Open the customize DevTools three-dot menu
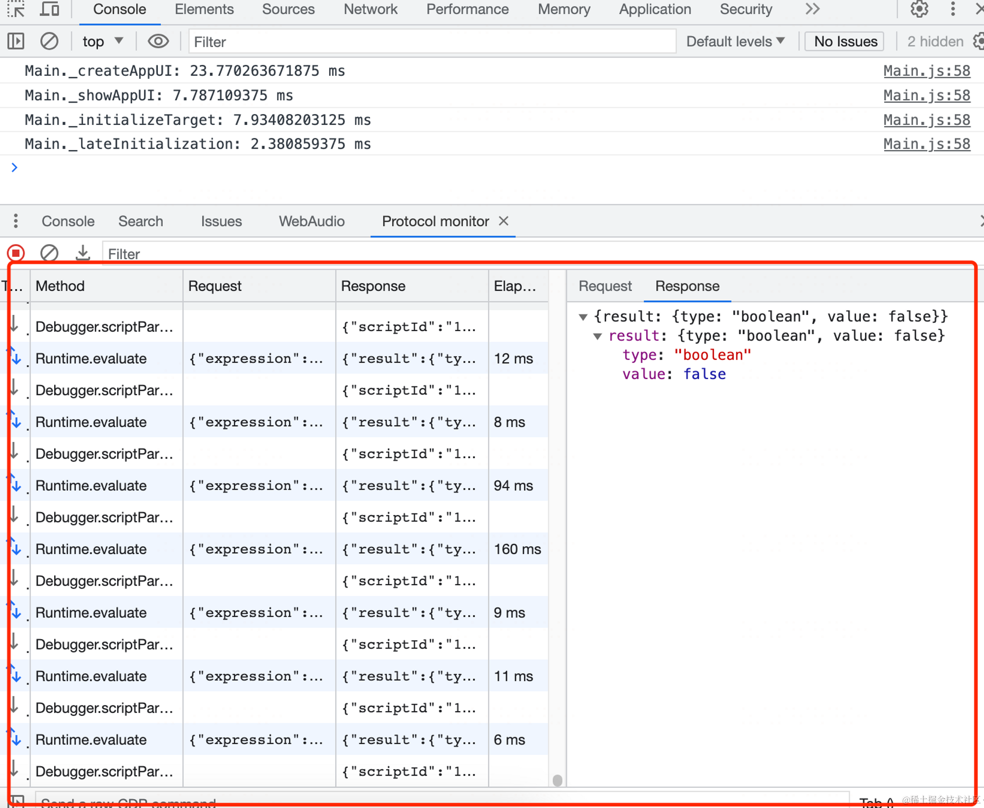Image resolution: width=984 pixels, height=808 pixels. 953,9
